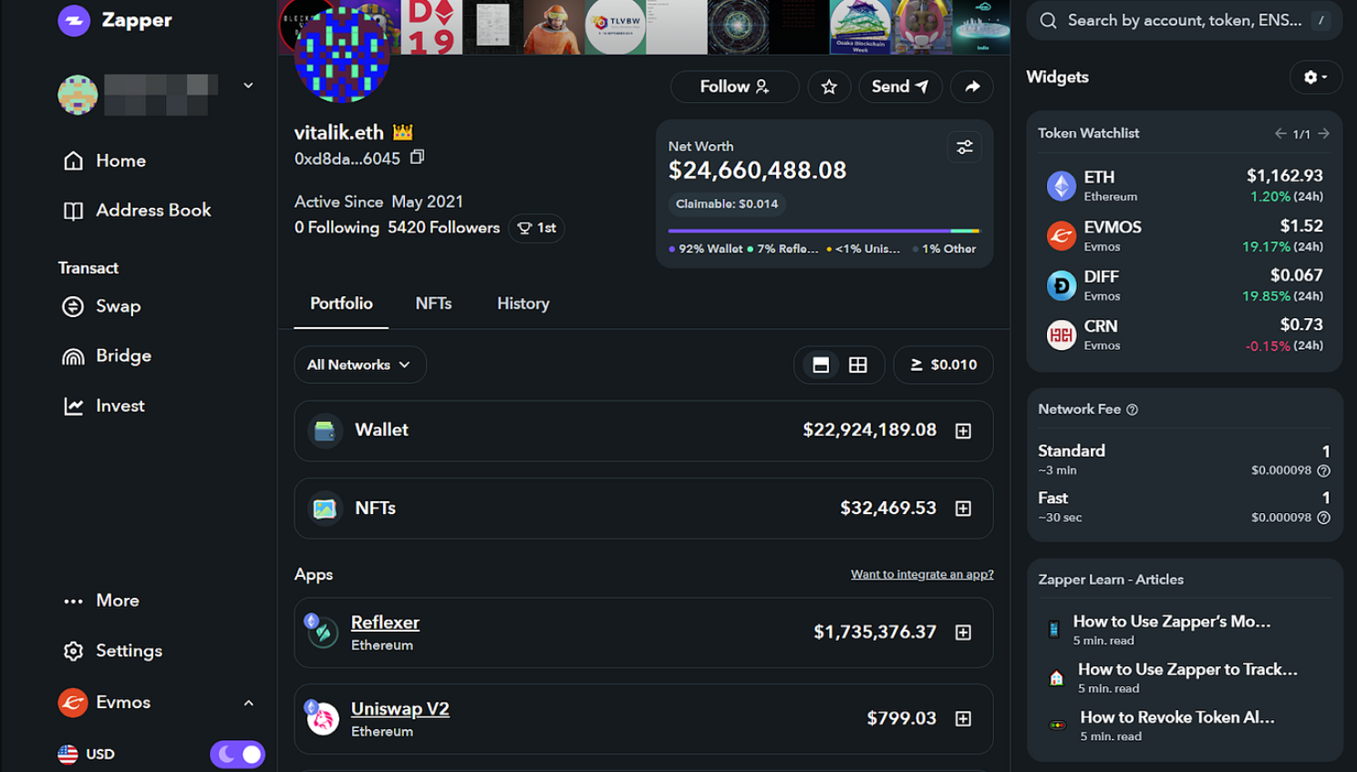This screenshot has width=1357, height=772.
Task: Click the Uniswap V2 unicorn icon
Action: (x=322, y=717)
